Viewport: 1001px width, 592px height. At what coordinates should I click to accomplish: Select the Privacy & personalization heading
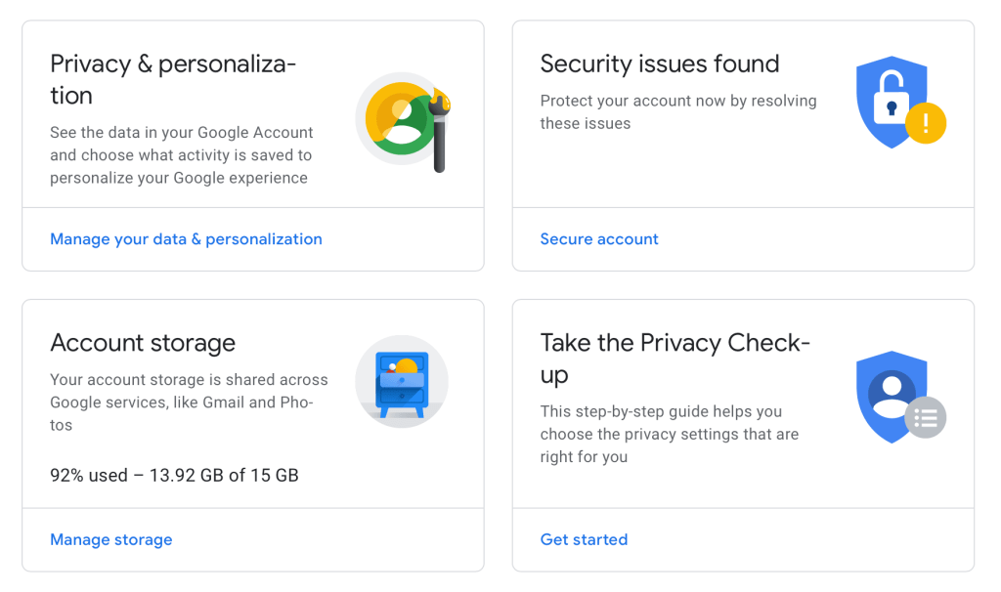173,80
